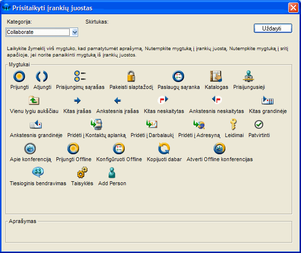The height and width of the screenshot is (253, 301).
Task: Click the Add Person icon
Action: pyautogui.click(x=112, y=172)
